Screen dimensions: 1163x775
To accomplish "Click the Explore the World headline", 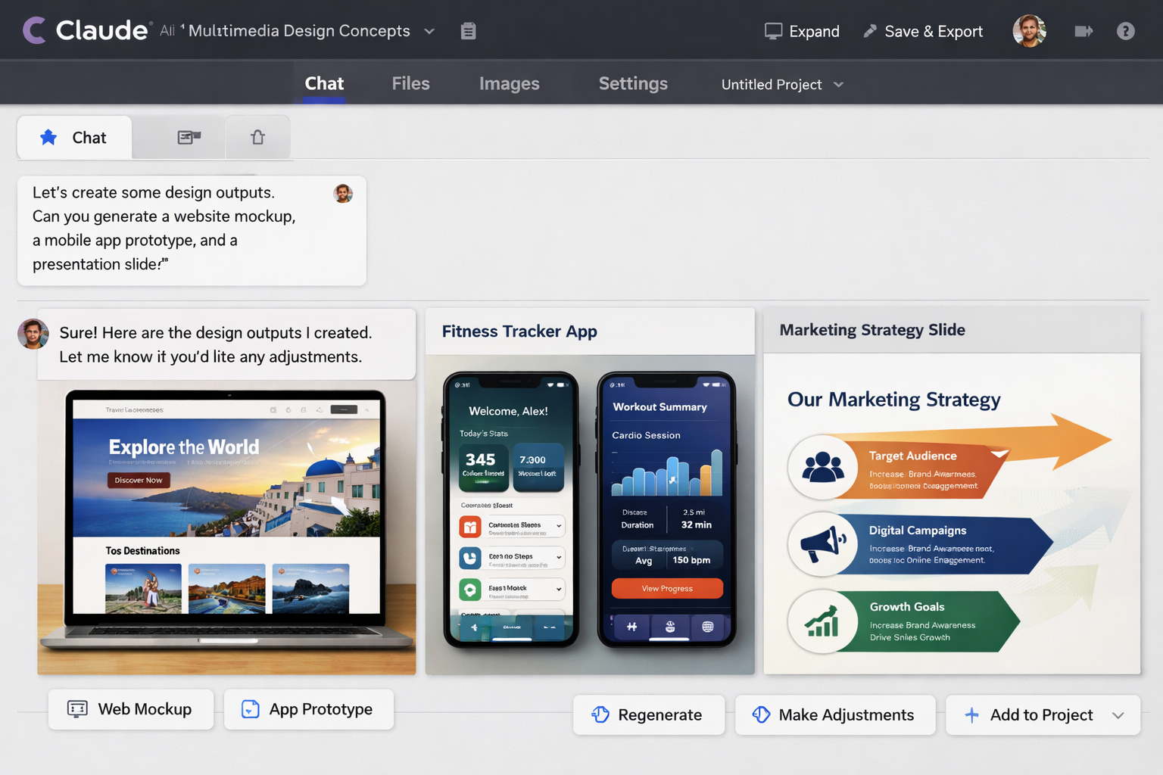I will [184, 447].
